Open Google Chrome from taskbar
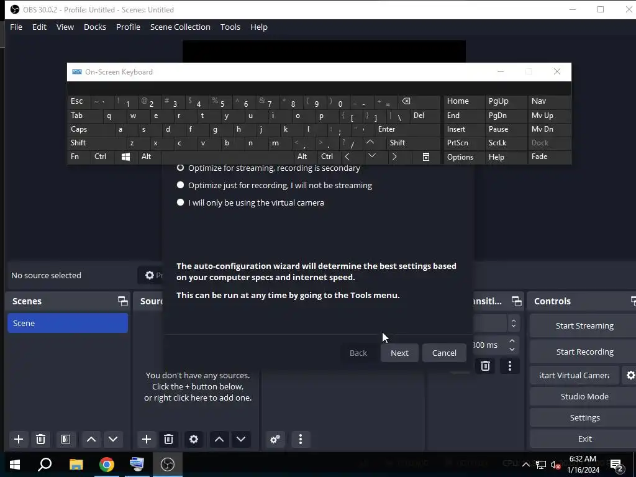 click(x=107, y=465)
